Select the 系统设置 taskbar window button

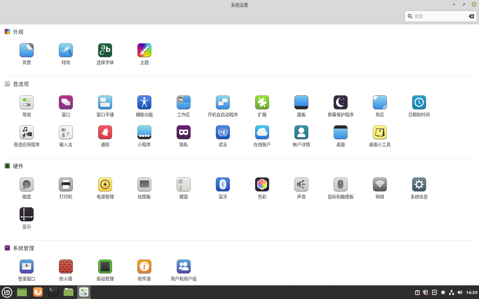[84, 292]
